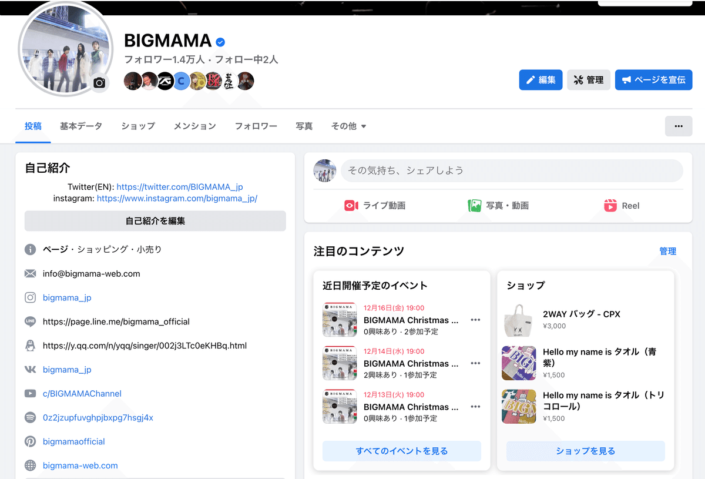Open the Instagram bigmama_jp link
Image resolution: width=705 pixels, height=479 pixels.
pyautogui.click(x=67, y=298)
